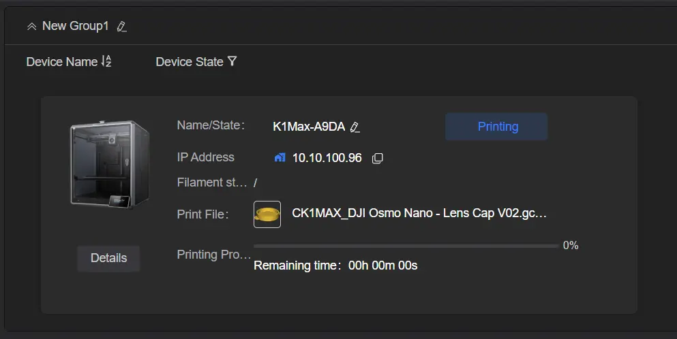Click the Device Name column header
This screenshot has width=677, height=339.
point(61,61)
